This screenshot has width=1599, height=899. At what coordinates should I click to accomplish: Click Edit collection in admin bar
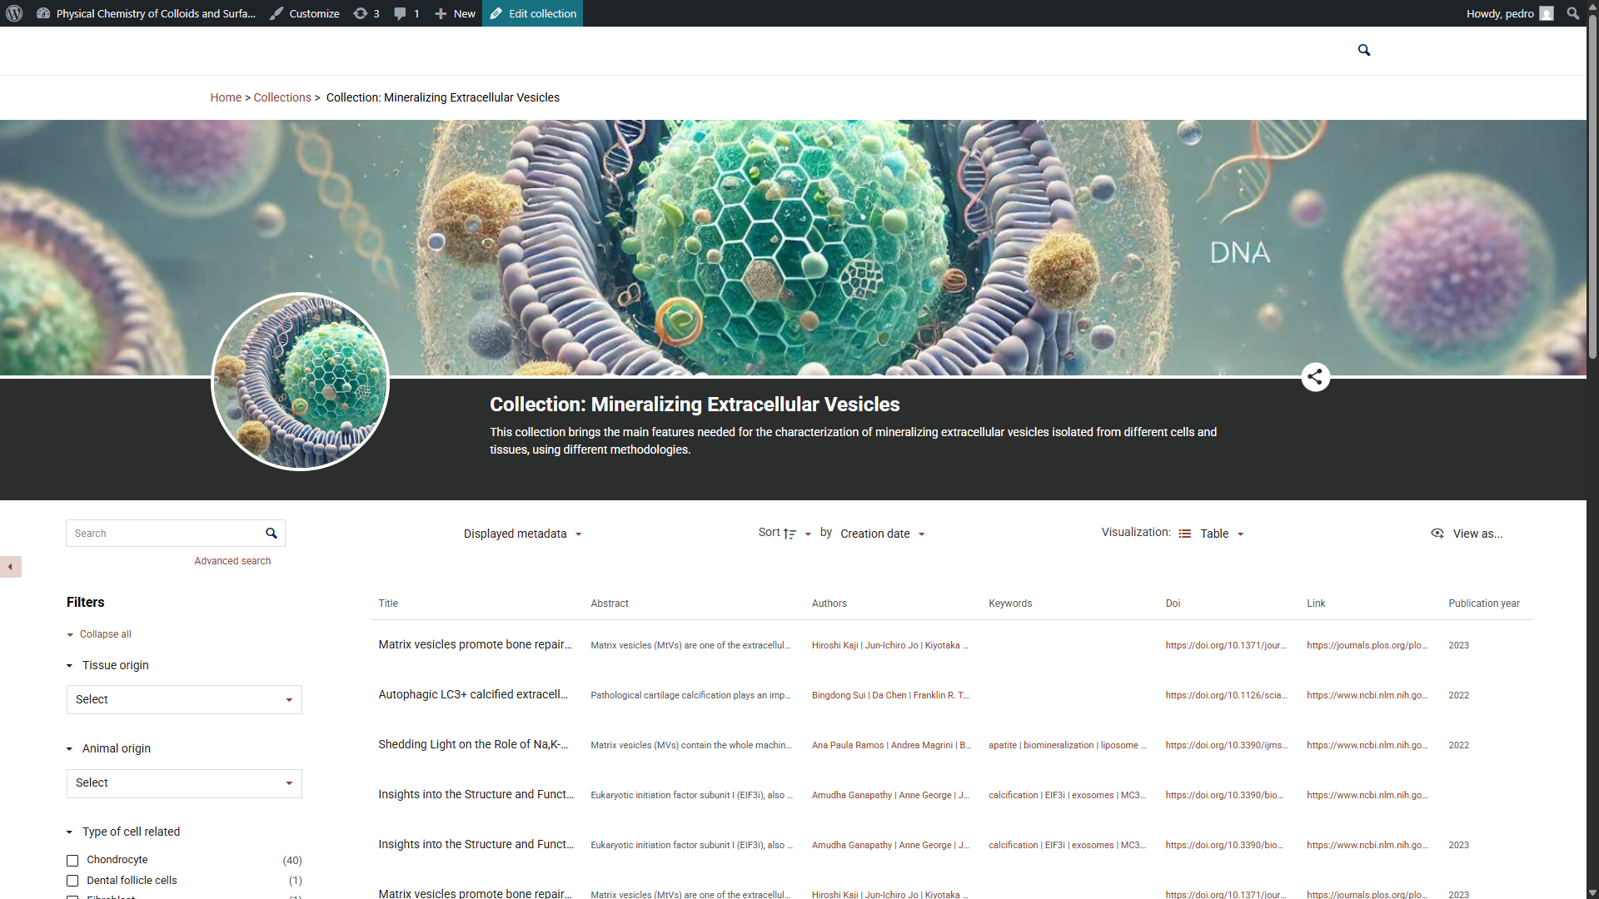pyautogui.click(x=533, y=13)
